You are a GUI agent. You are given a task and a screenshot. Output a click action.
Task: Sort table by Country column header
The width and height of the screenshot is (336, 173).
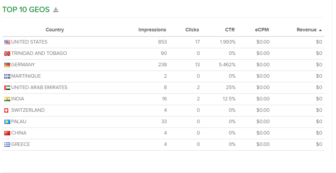click(54, 30)
